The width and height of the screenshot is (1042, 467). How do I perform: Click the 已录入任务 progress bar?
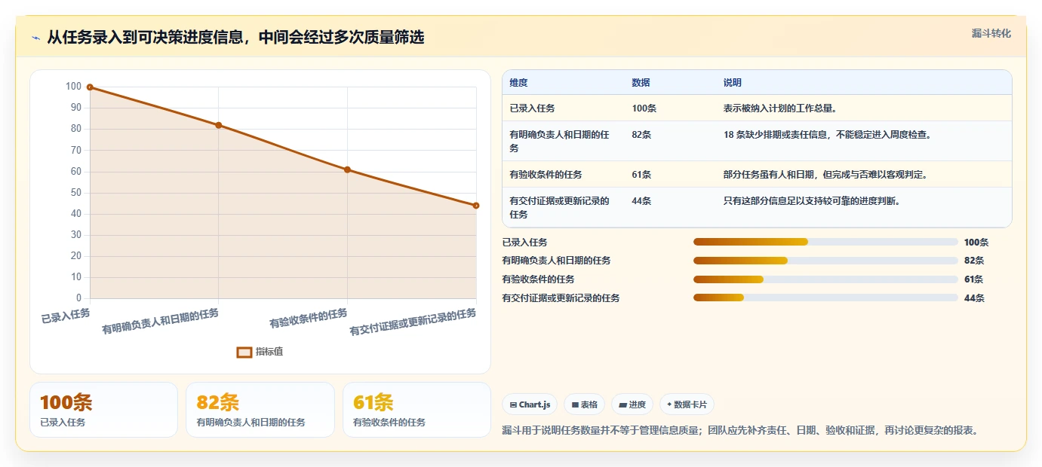click(x=825, y=242)
